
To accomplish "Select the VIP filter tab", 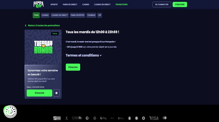I will pyautogui.click(x=100, y=15).
